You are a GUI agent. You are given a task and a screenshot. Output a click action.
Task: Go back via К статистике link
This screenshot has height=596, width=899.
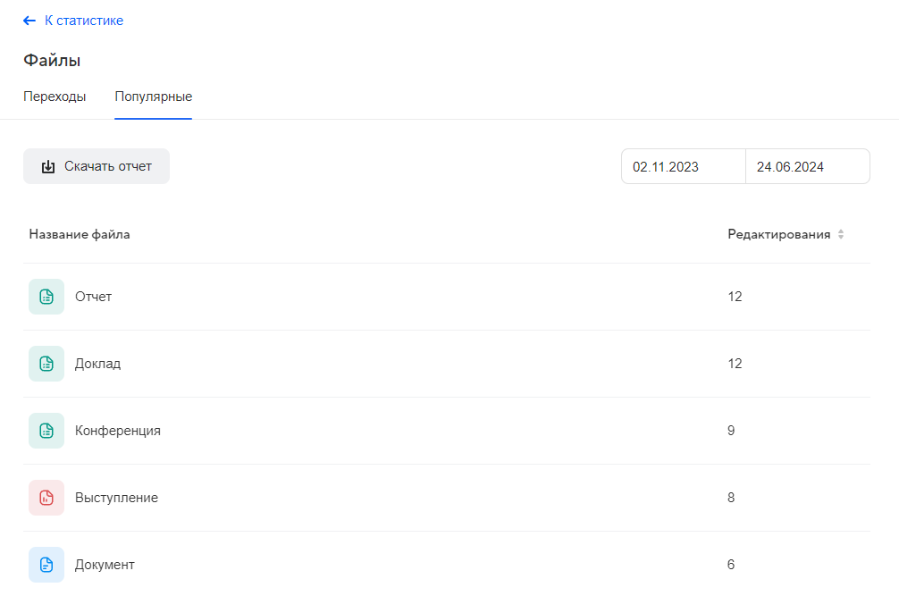pyautogui.click(x=84, y=21)
